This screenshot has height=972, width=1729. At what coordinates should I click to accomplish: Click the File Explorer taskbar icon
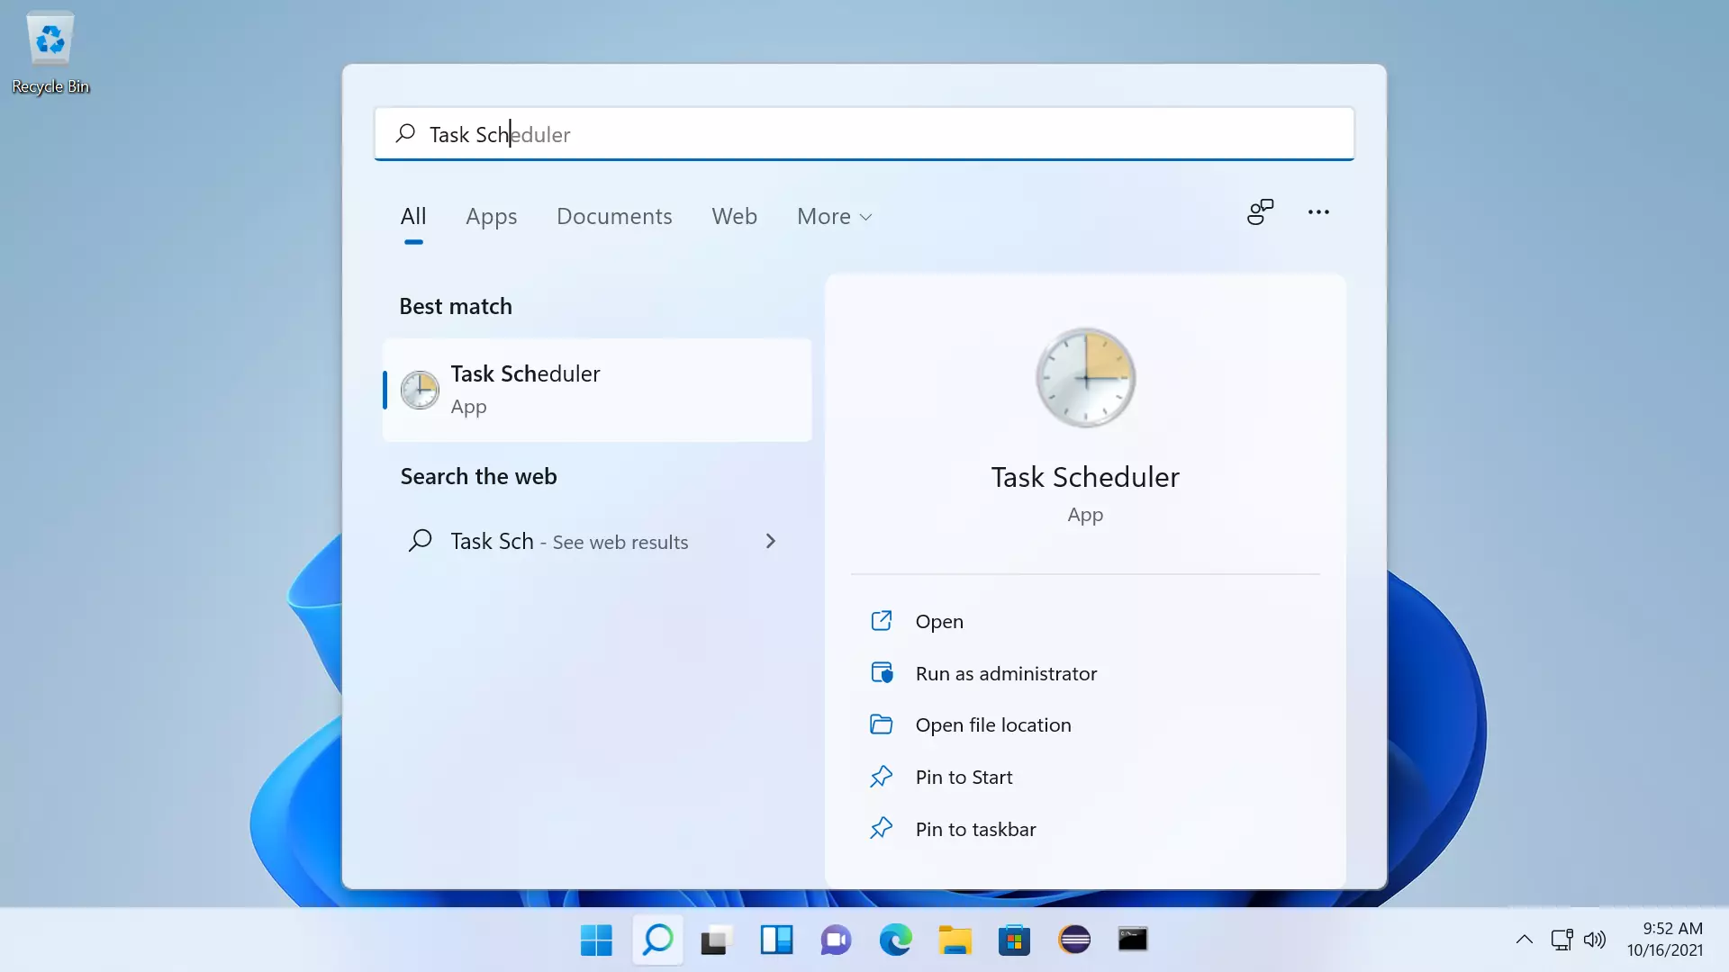click(955, 940)
